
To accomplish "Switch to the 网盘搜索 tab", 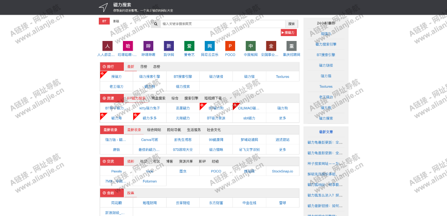I will point(158,98).
